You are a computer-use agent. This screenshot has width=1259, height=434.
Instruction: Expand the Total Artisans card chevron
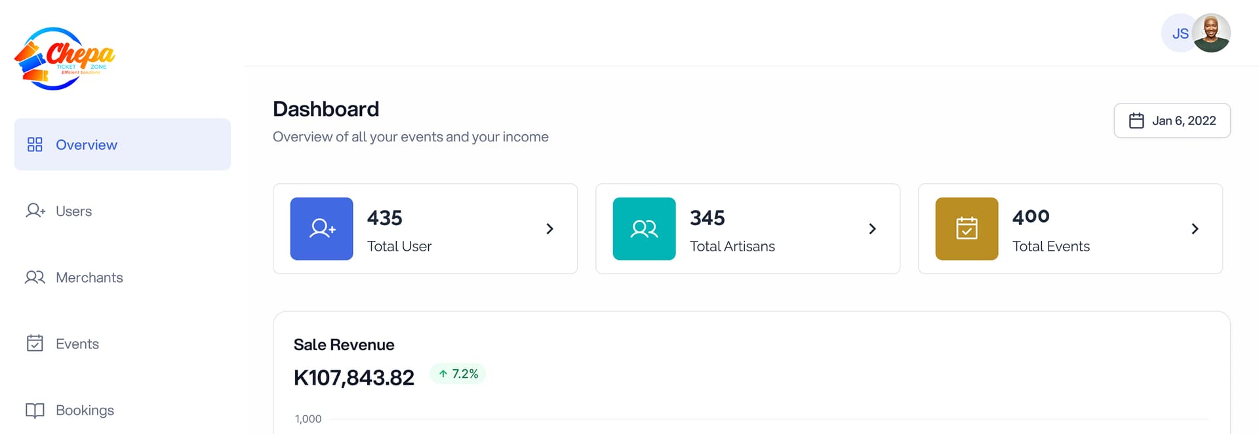click(x=872, y=228)
